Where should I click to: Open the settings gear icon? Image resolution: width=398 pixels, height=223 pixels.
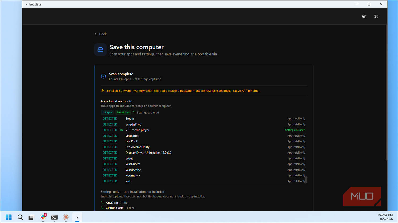(364, 16)
